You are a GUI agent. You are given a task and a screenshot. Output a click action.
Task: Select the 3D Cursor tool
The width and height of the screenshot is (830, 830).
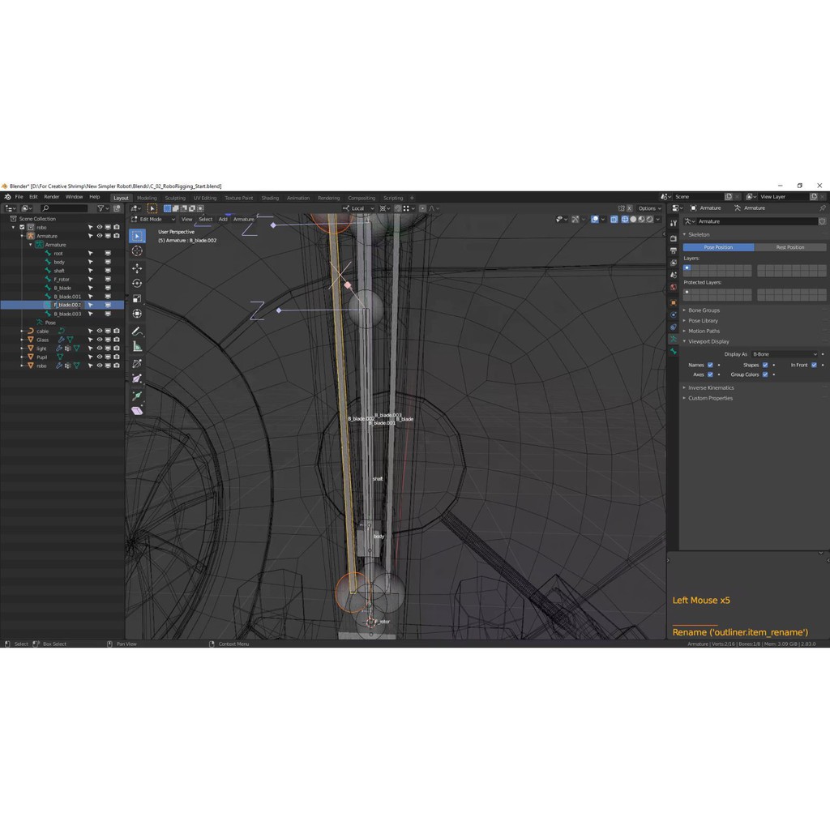point(137,251)
